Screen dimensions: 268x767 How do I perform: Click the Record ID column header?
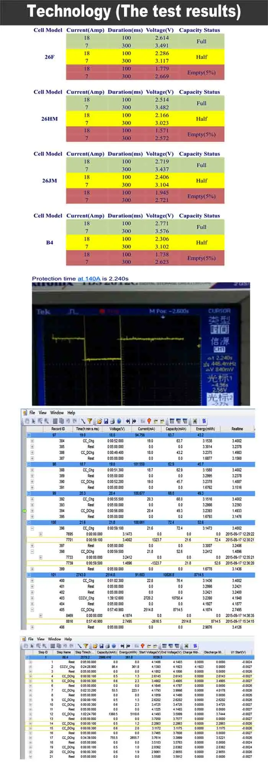tap(58, 429)
